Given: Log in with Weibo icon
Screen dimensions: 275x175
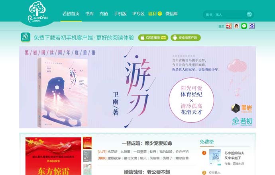Looking at the screenshot, I should [x=229, y=26].
